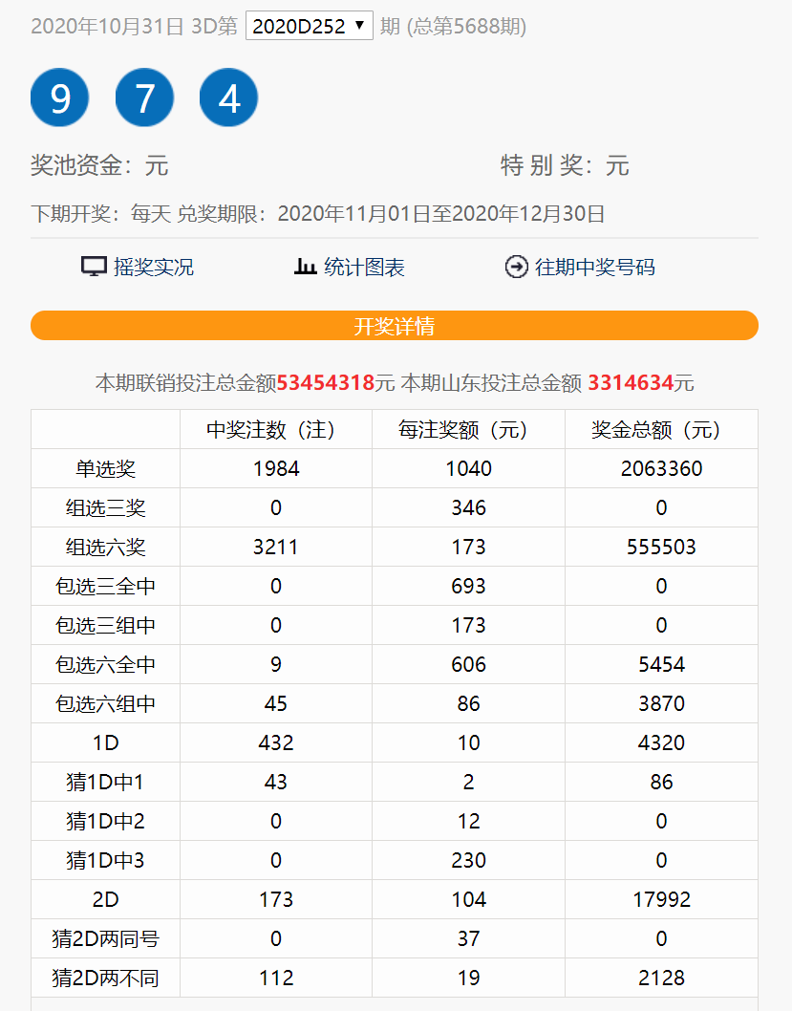This screenshot has height=1011, width=792.
Task: Click the dropdown arrow in the period selector
Action: pos(358,25)
